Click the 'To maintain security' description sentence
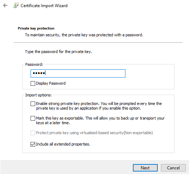Screen dimensions: 189x174 (x=84, y=35)
